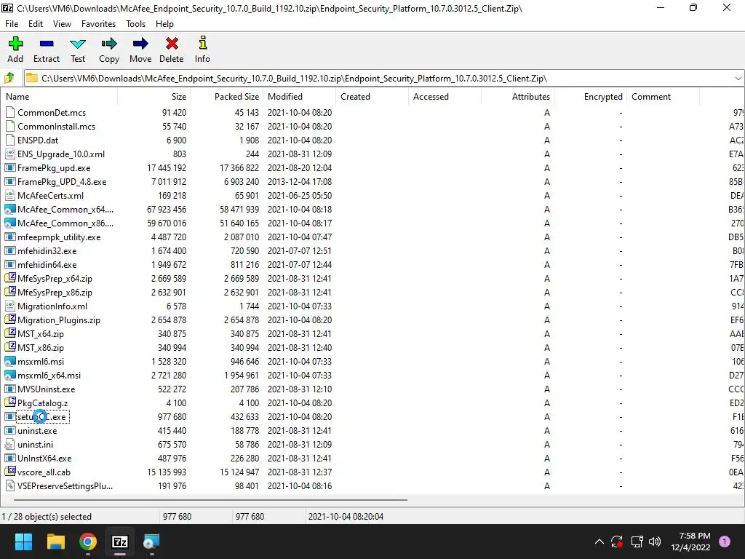
Task: Select file UnInstX64.exe
Action: point(44,459)
